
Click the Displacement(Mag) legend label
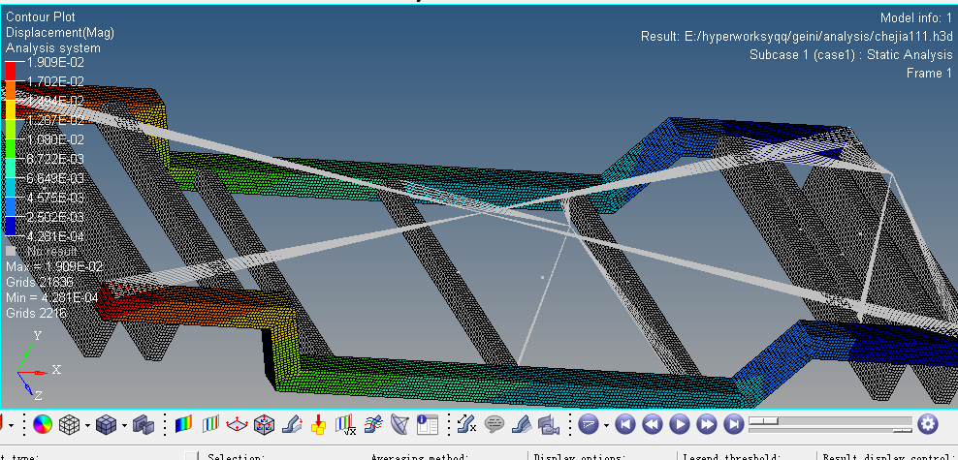coord(60,32)
